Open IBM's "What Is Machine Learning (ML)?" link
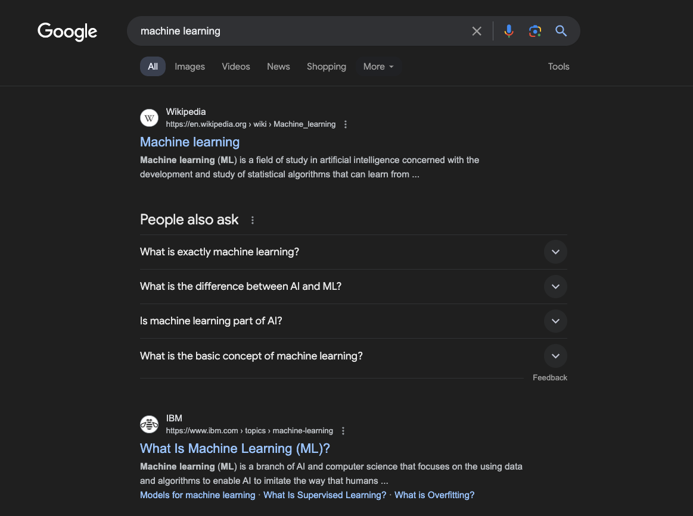This screenshot has height=516, width=693. pos(235,449)
